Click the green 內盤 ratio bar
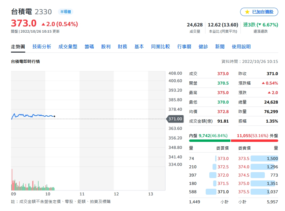 pyautogui.click(x=210, y=141)
